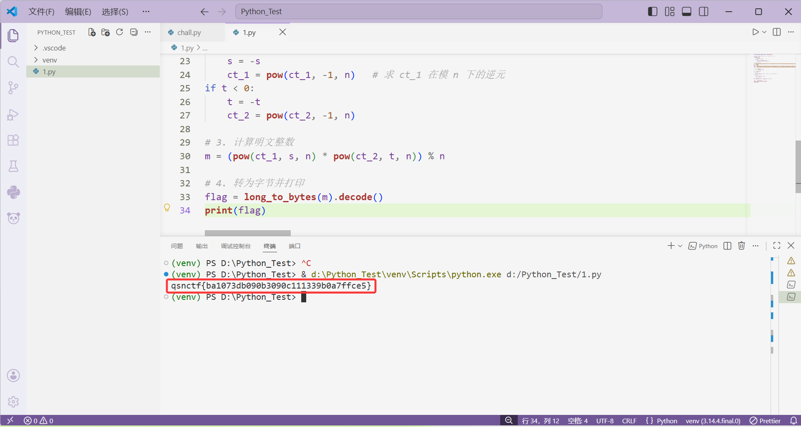Split the editor to the right

click(777, 32)
